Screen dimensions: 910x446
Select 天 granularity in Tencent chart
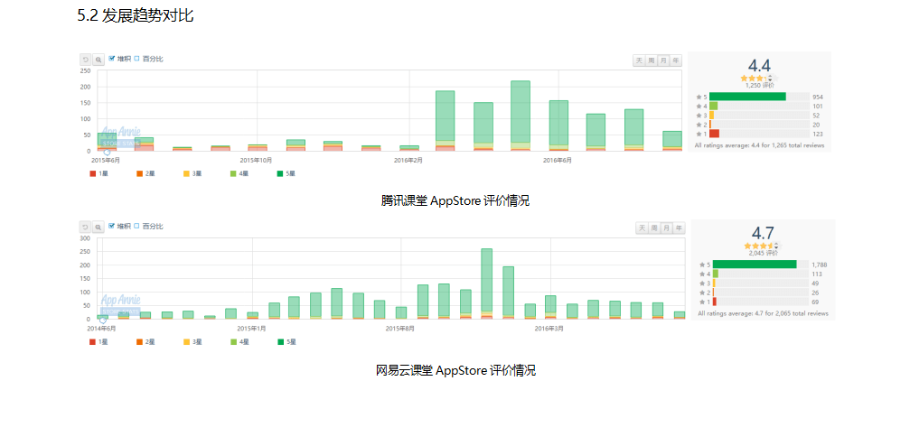tap(639, 60)
